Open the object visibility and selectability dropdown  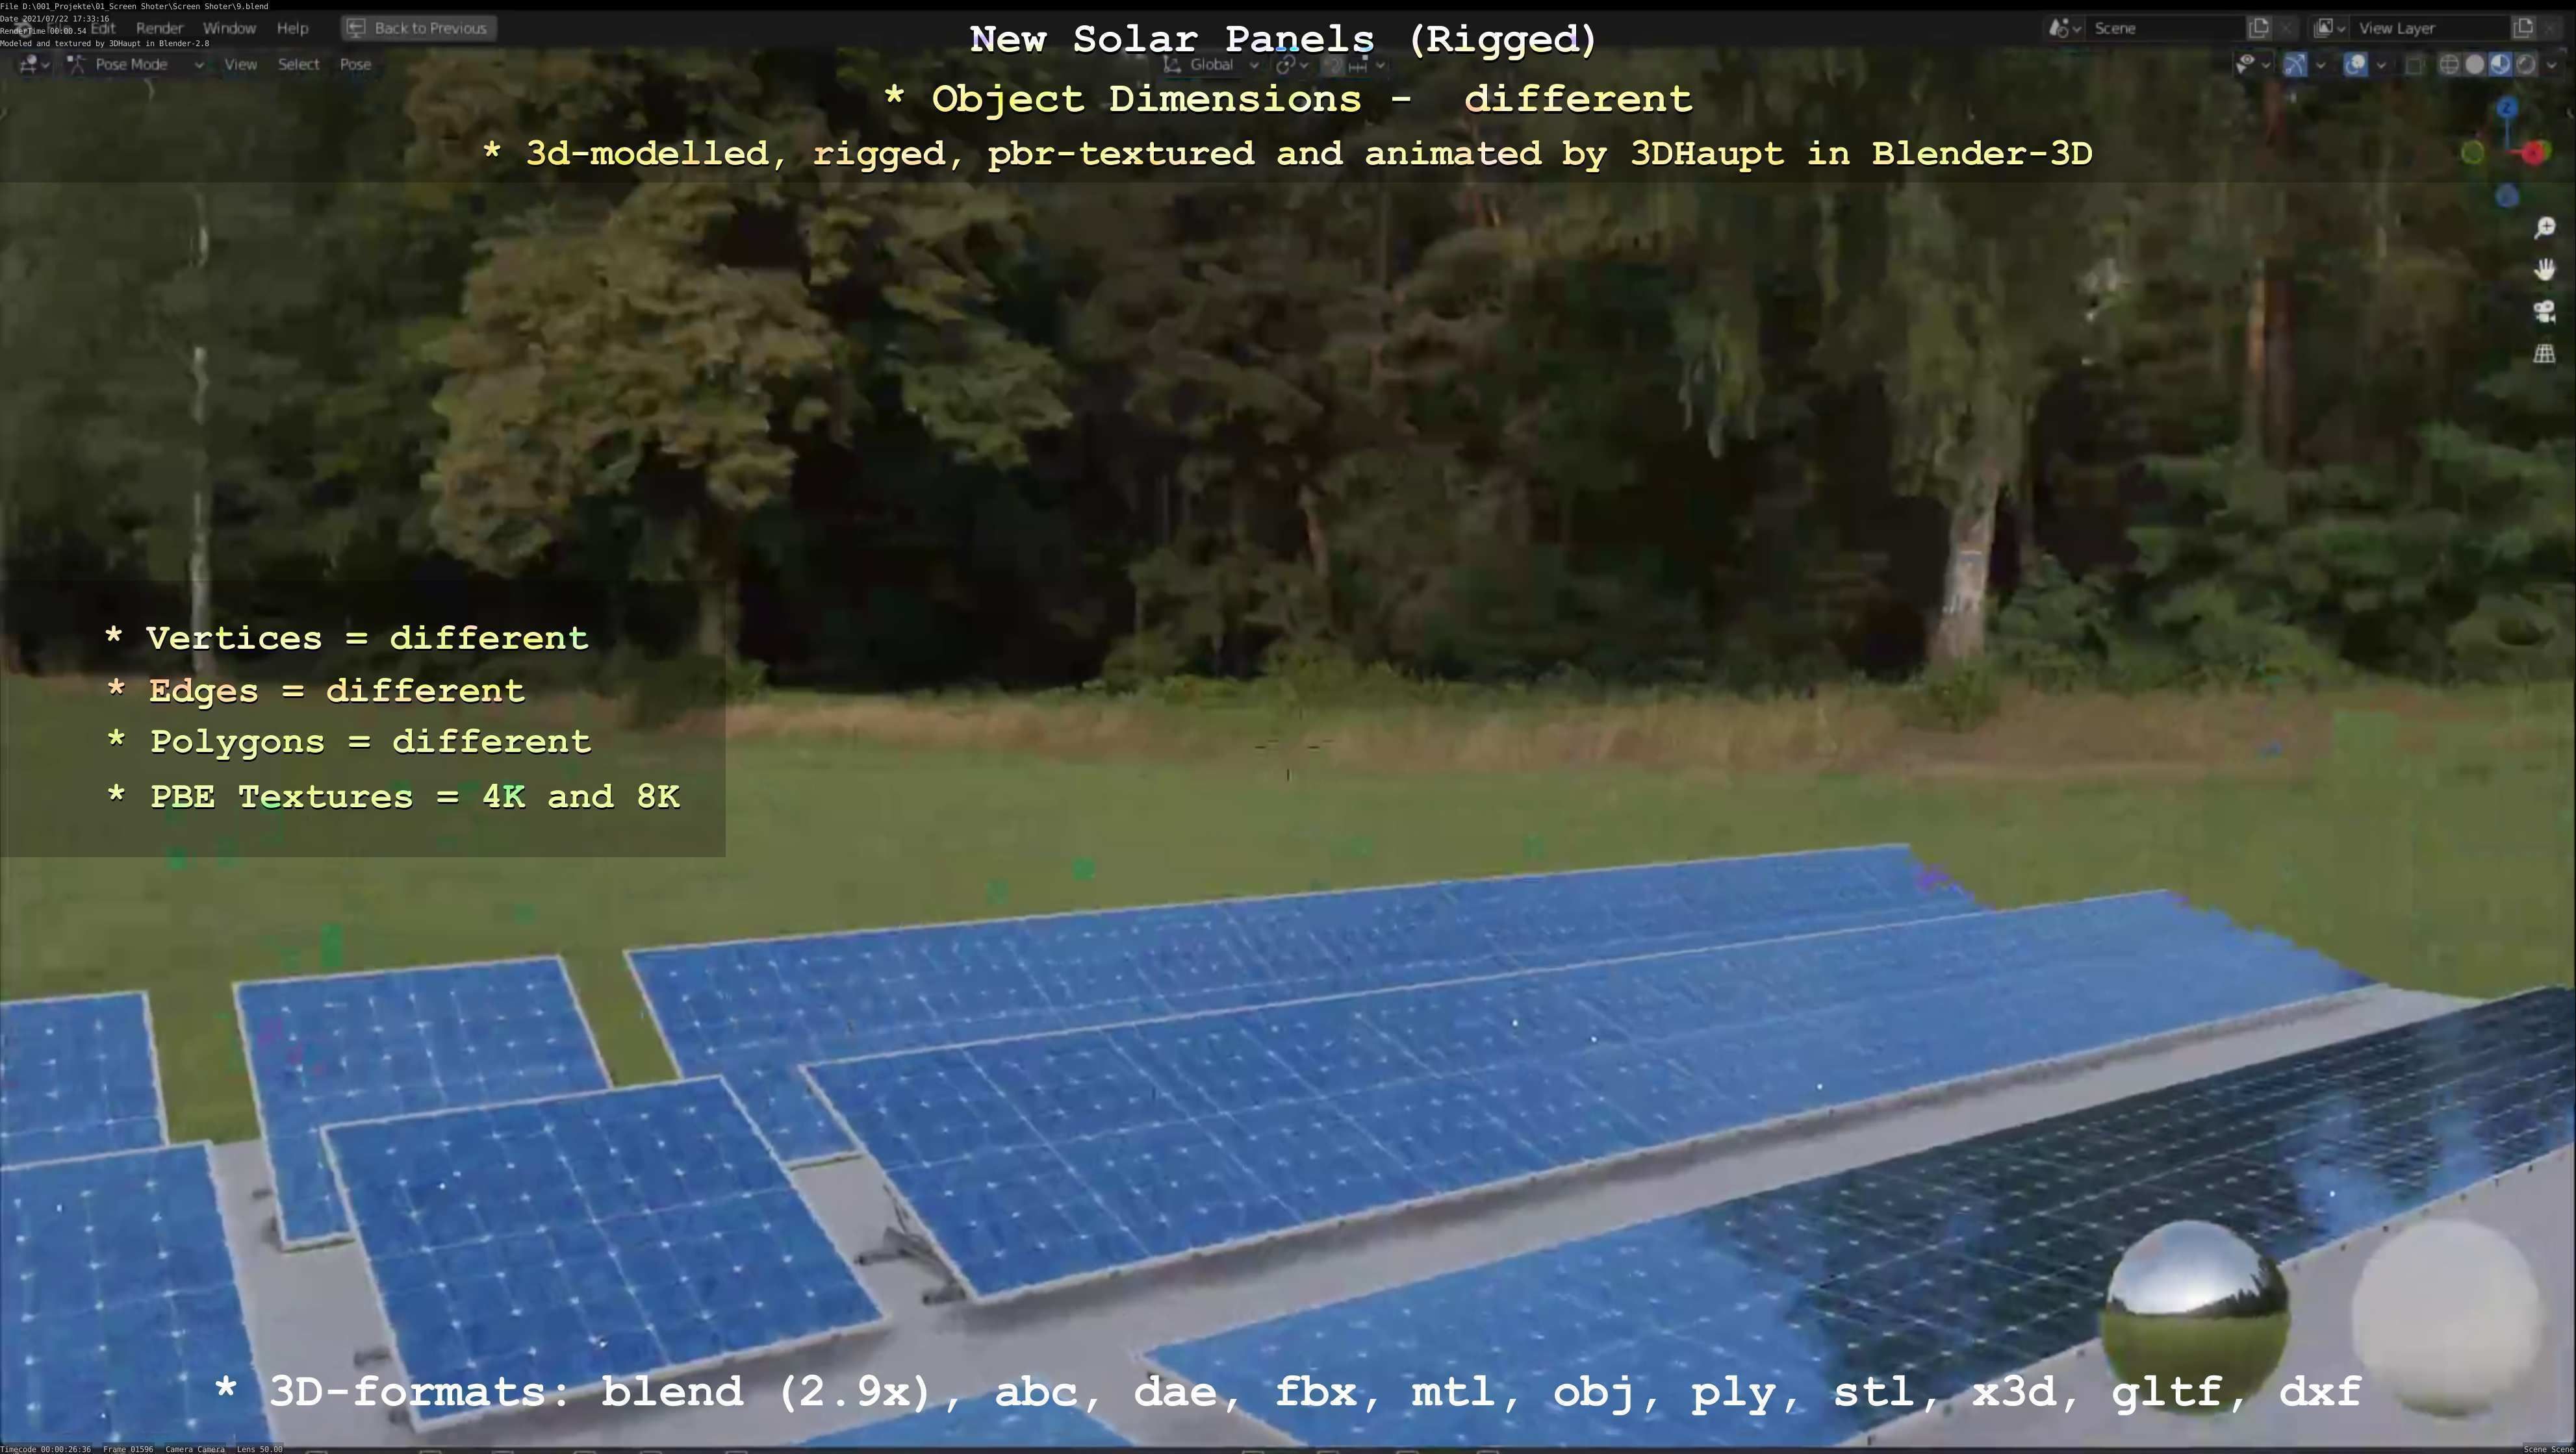(2253, 65)
